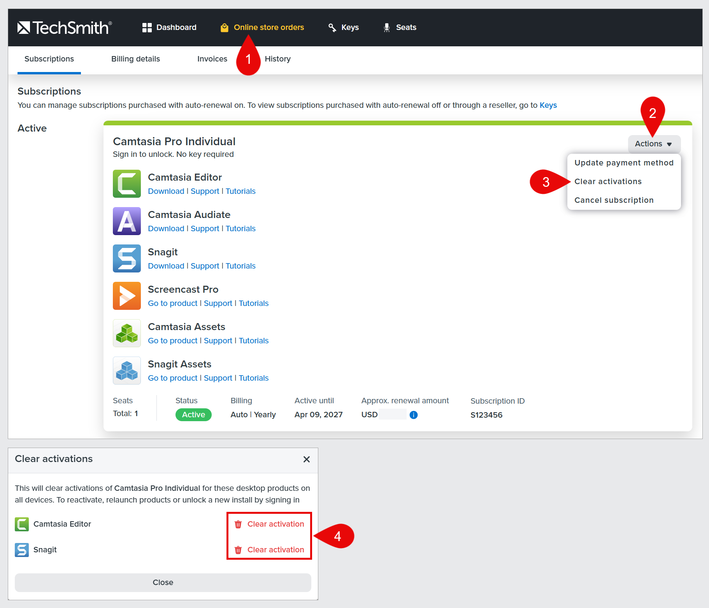The height and width of the screenshot is (608, 709).
Task: Click Go to product for Camtasia Assets
Action: tap(173, 341)
